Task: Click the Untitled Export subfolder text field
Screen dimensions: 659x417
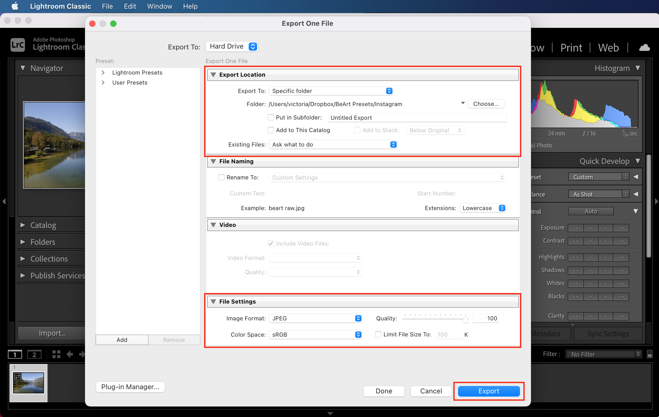Action: [417, 117]
